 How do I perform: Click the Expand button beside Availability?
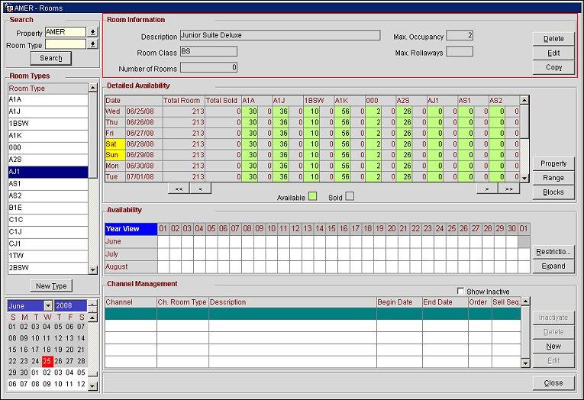[553, 266]
